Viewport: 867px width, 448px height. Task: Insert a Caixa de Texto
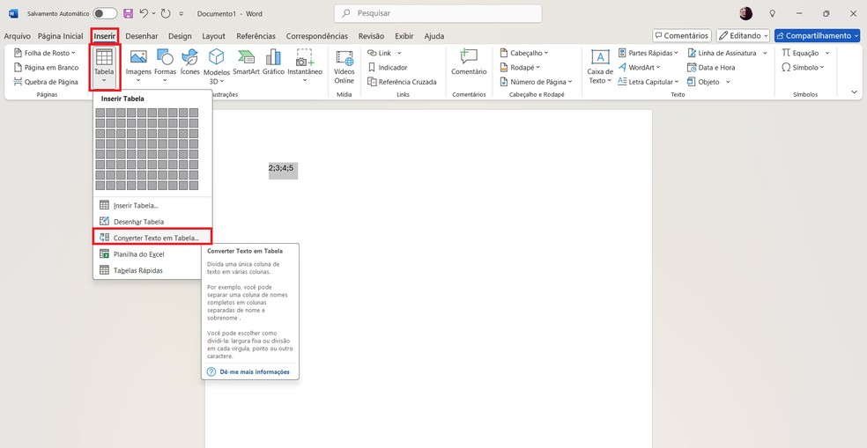tap(600, 66)
